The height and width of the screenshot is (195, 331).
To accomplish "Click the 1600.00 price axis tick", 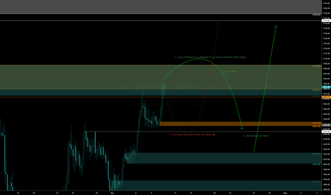I will [327, 169].
